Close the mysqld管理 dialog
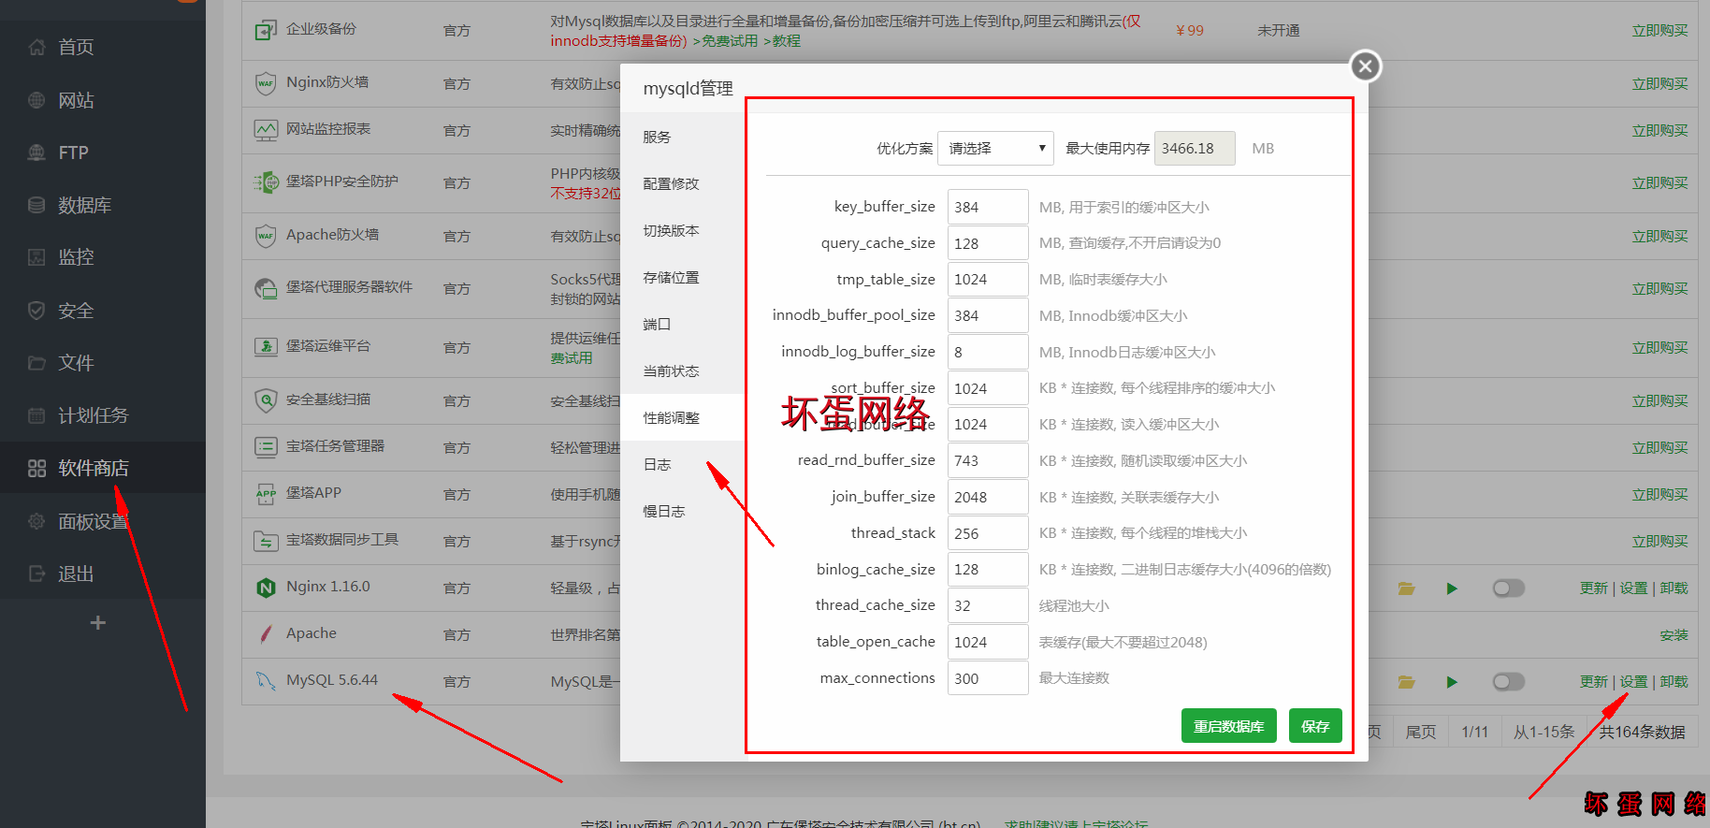This screenshot has height=828, width=1710. click(x=1366, y=66)
